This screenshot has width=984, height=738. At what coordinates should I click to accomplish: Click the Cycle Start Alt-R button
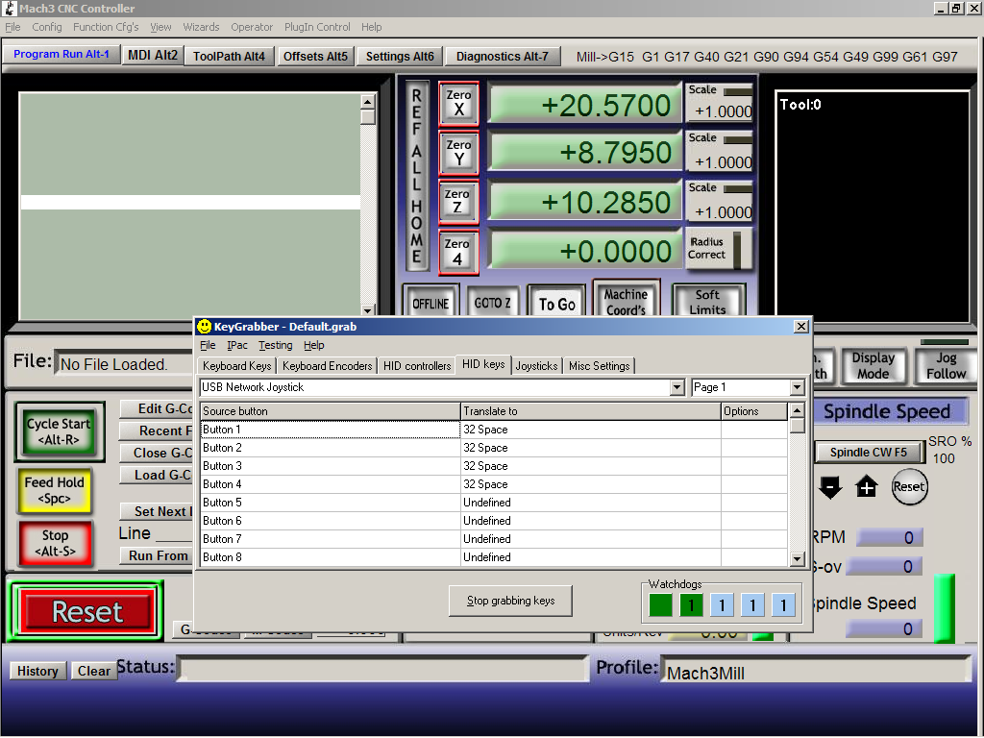[59, 431]
